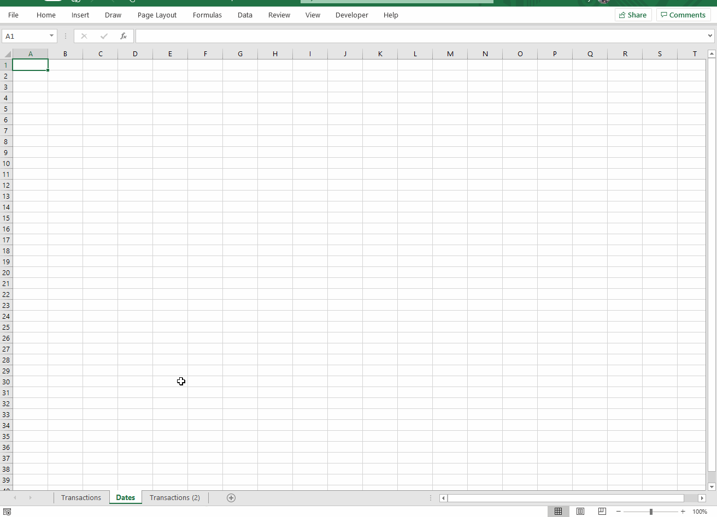This screenshot has width=717, height=517.
Task: Open sheet tab options via the ellipsis icon
Action: point(430,497)
